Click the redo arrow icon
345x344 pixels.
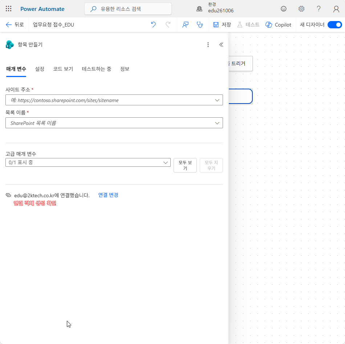168,25
